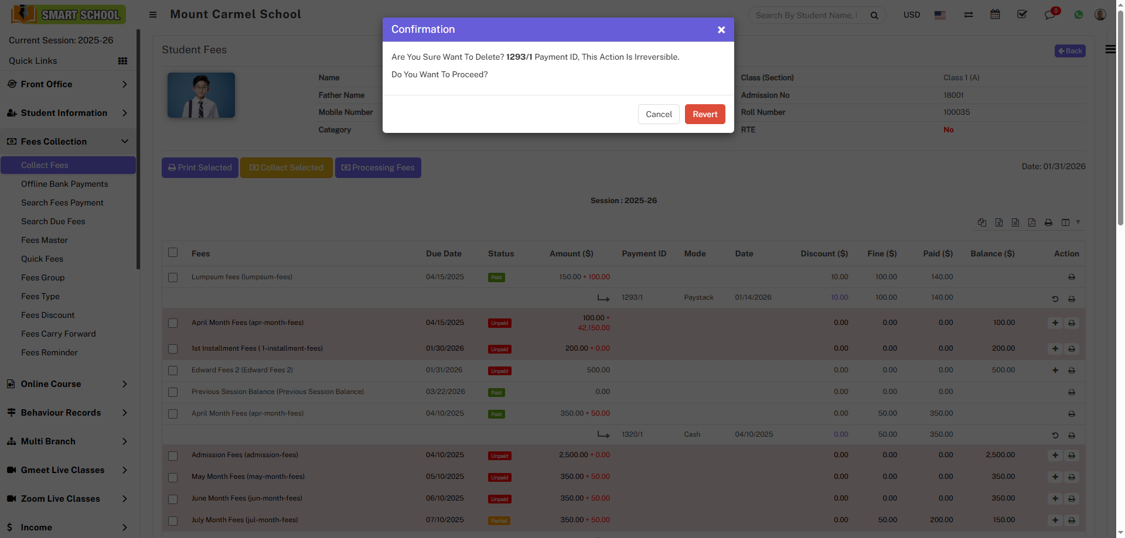Check the Lumpsum fees row checkbox
The width and height of the screenshot is (1125, 538).
tap(173, 277)
